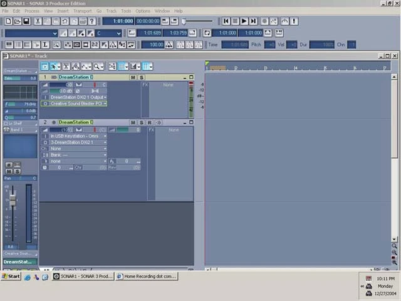Open the patch none dropdown on track 2

tap(78, 161)
